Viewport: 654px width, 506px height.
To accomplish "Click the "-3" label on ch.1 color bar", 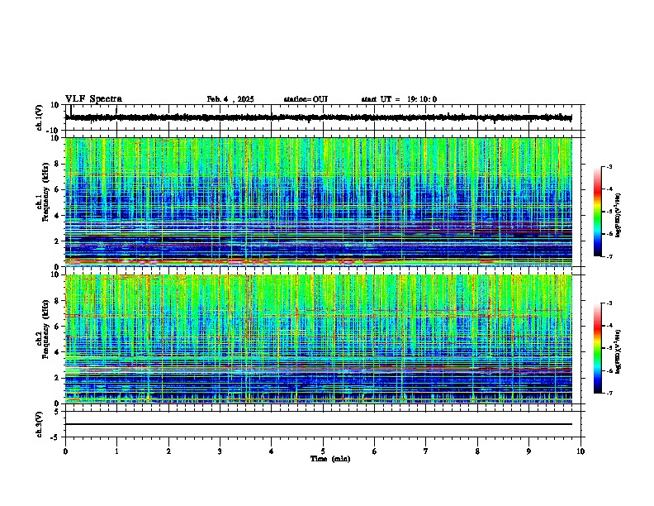I will click(x=609, y=166).
